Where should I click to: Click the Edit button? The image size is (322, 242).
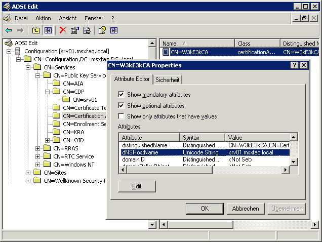tap(137, 186)
